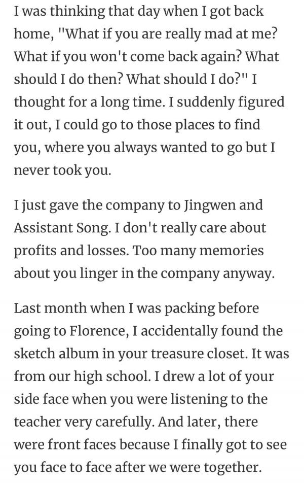Click the word "linger" in the second paragraph
The image size is (304, 486).
[x=99, y=273]
